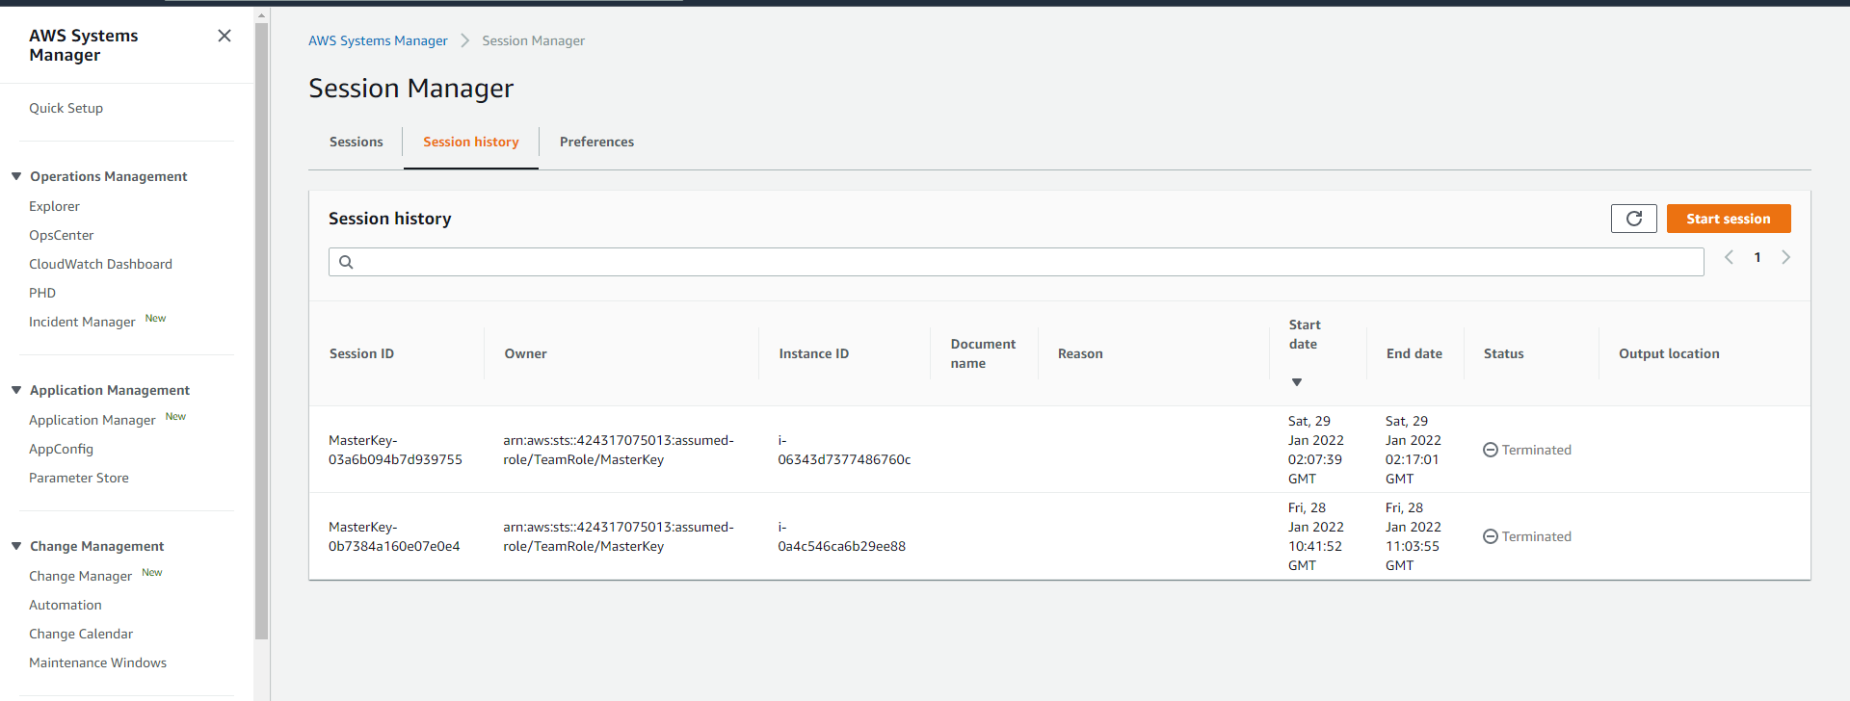Screen dimensions: 1850x701
Task: Click the Start date sort arrow
Action: [x=1297, y=382]
